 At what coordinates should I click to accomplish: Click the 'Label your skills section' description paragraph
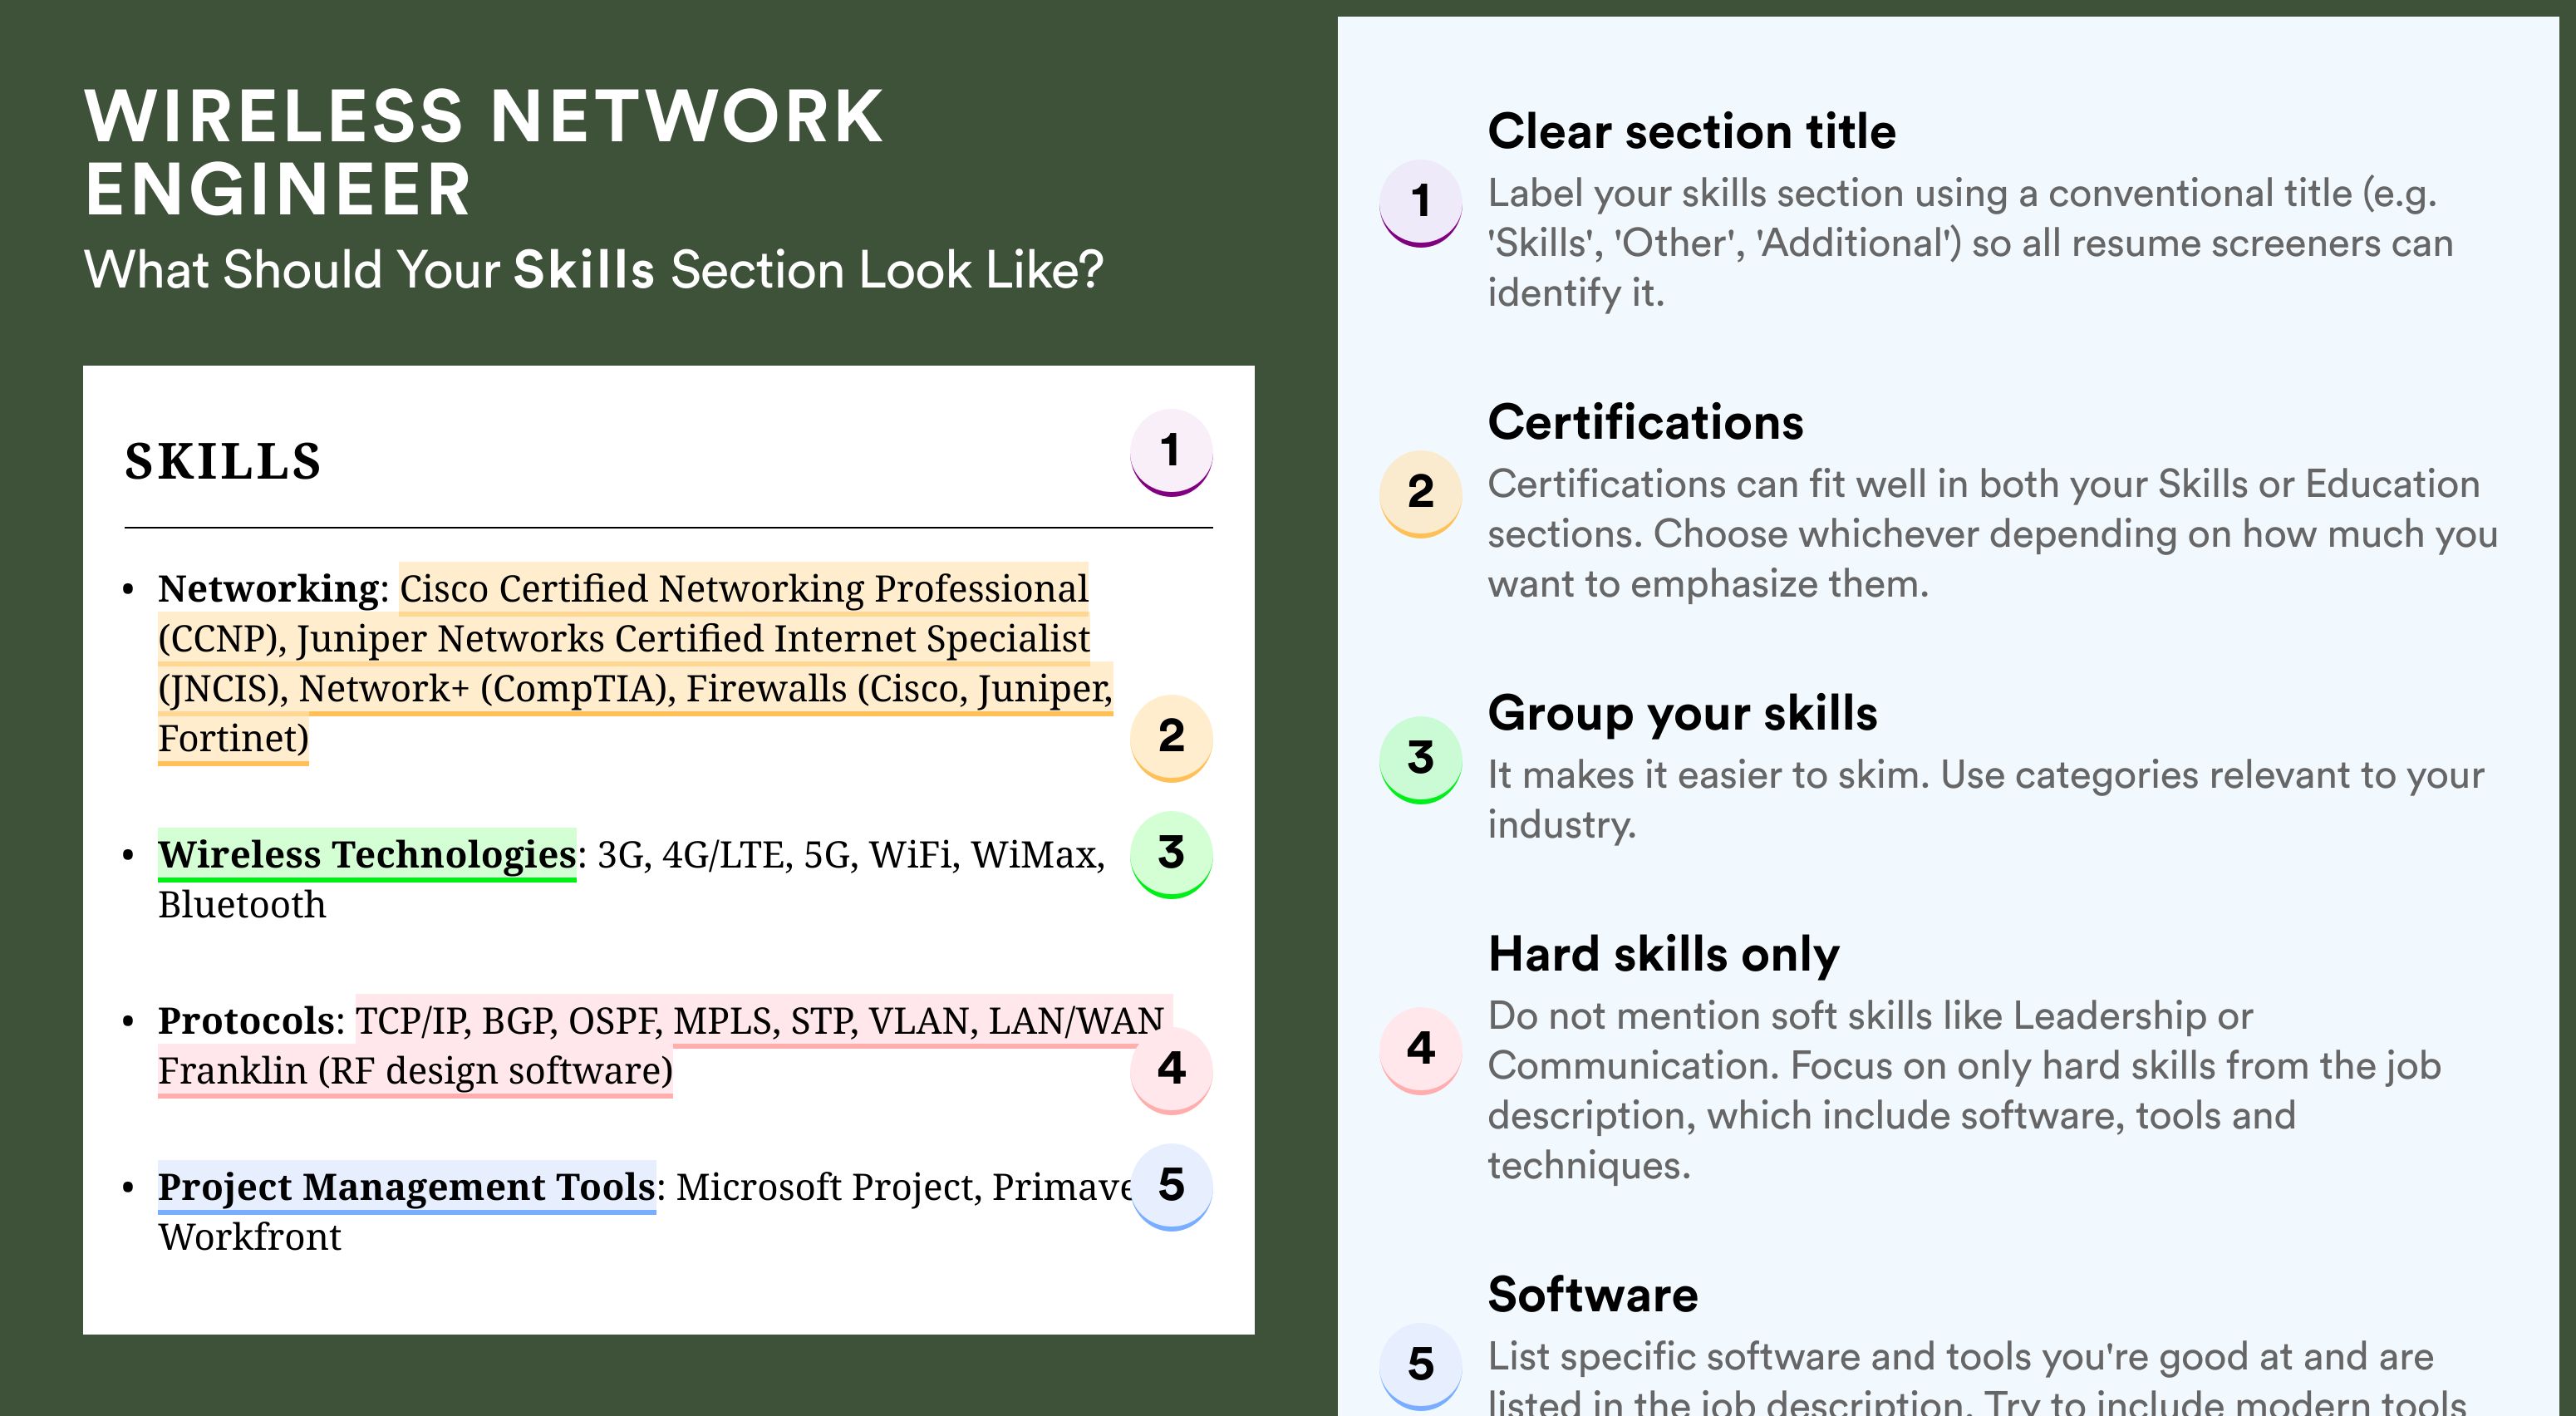[x=1970, y=243]
